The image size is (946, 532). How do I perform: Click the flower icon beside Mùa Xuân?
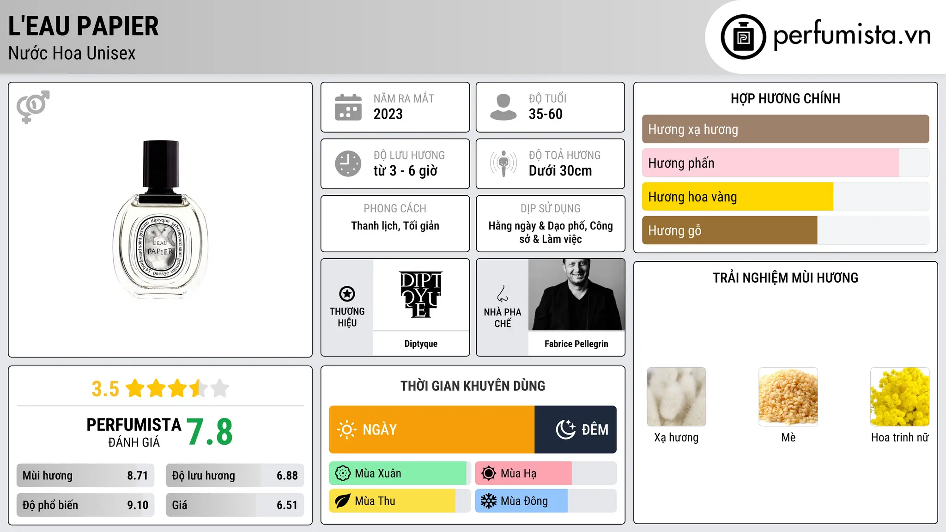343,473
